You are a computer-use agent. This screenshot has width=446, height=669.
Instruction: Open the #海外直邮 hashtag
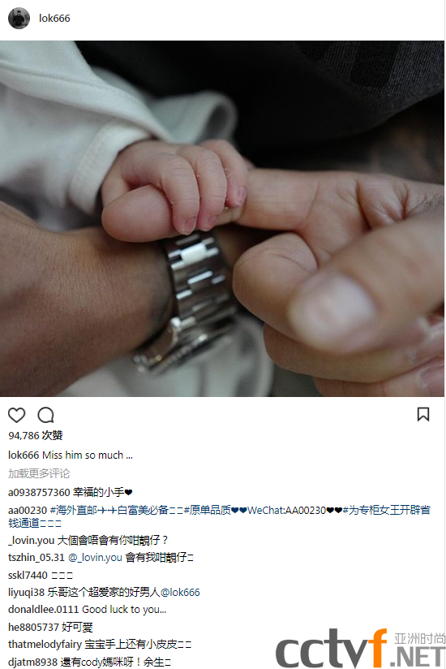click(74, 511)
